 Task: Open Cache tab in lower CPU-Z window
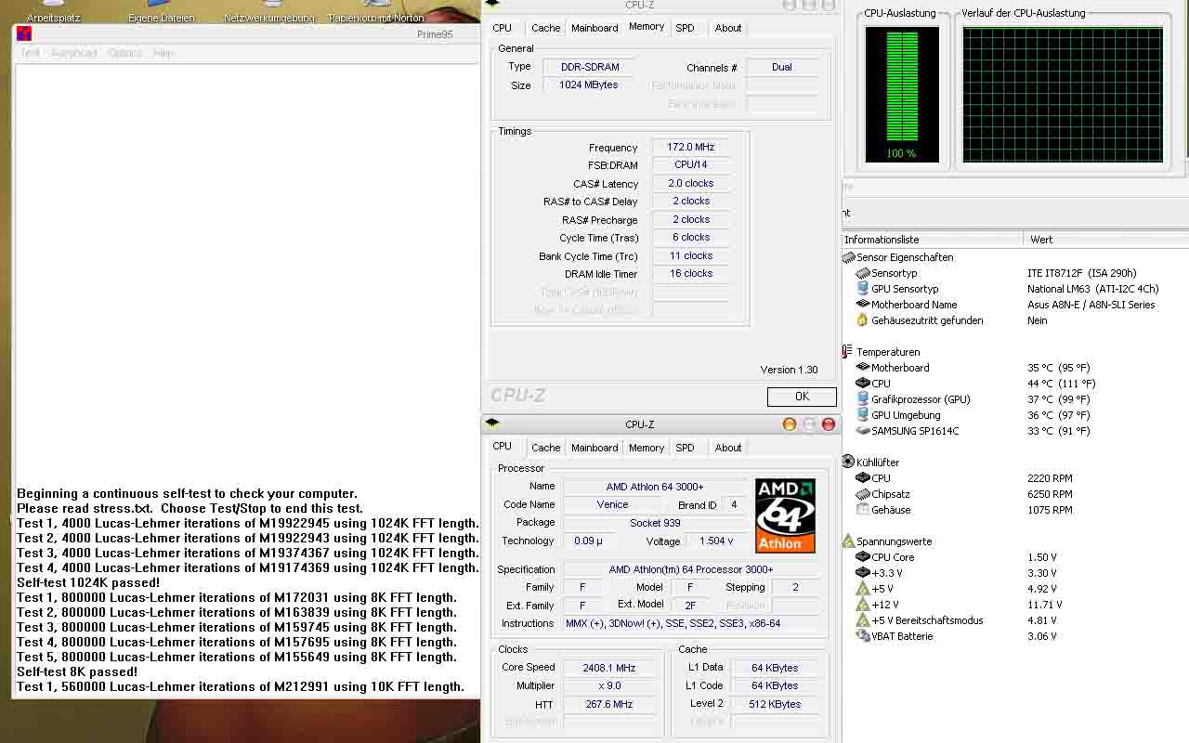pos(546,448)
